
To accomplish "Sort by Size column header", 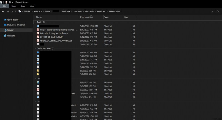I will (x=126, y=17).
